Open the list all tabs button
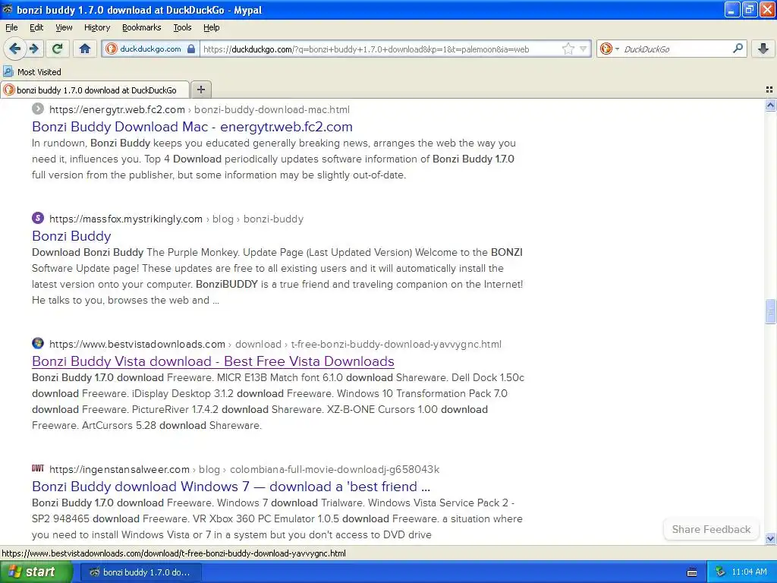777x583 pixels. [x=769, y=90]
